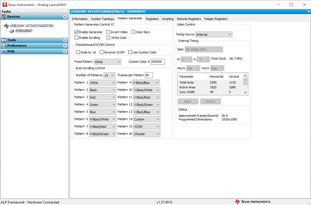Click Total Area horizontal value 2200
Viewport: 311px width, 205px height.
213,82
